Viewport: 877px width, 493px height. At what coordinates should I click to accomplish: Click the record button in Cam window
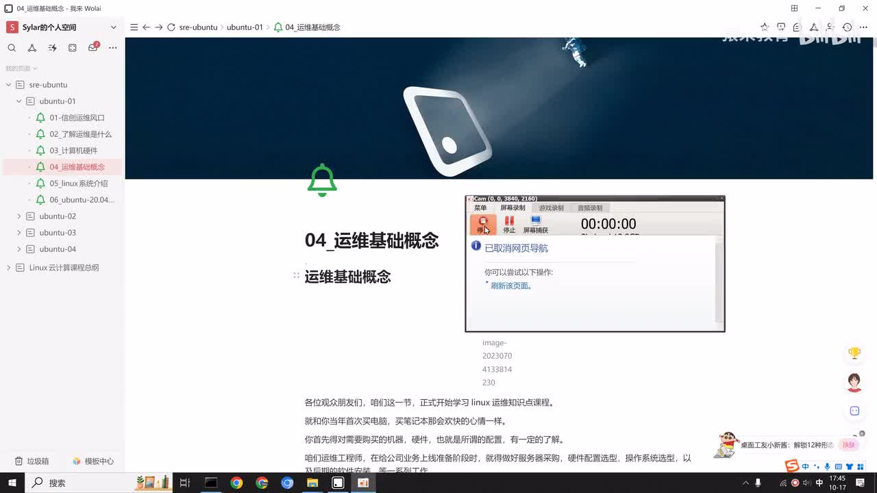(x=483, y=224)
